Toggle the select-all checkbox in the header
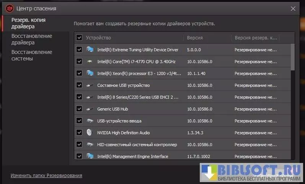 click(x=79, y=37)
